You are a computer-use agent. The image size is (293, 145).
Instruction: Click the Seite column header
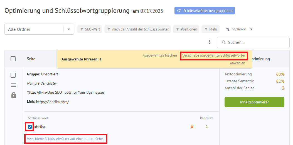coord(31,59)
